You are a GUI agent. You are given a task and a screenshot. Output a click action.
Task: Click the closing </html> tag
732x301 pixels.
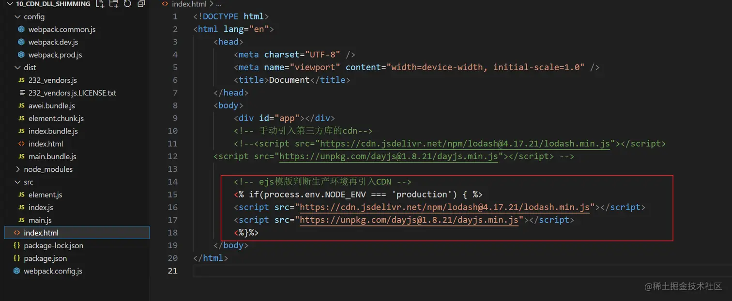pyautogui.click(x=211, y=258)
